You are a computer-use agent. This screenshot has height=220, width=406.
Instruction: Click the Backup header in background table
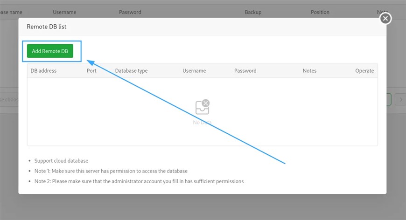click(253, 12)
